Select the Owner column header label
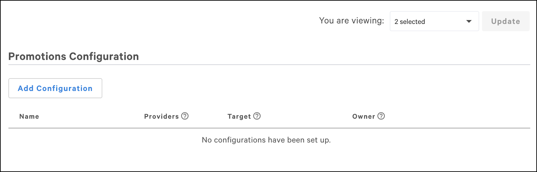537x172 pixels. (x=363, y=117)
